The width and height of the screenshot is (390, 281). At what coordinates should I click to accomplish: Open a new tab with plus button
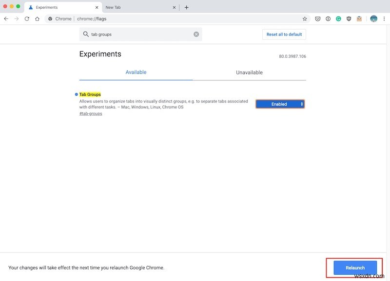point(187,7)
